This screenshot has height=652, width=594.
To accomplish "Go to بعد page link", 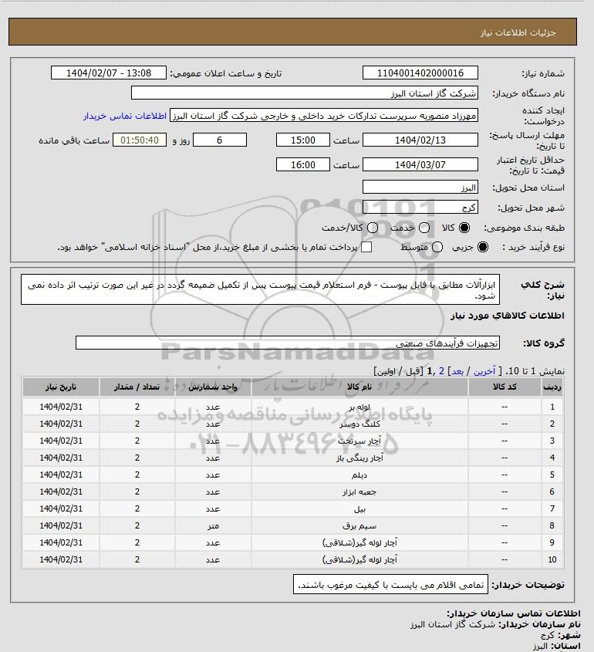I will tap(457, 371).
